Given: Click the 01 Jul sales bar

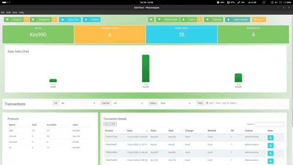Looking at the screenshot, I should [53, 81].
